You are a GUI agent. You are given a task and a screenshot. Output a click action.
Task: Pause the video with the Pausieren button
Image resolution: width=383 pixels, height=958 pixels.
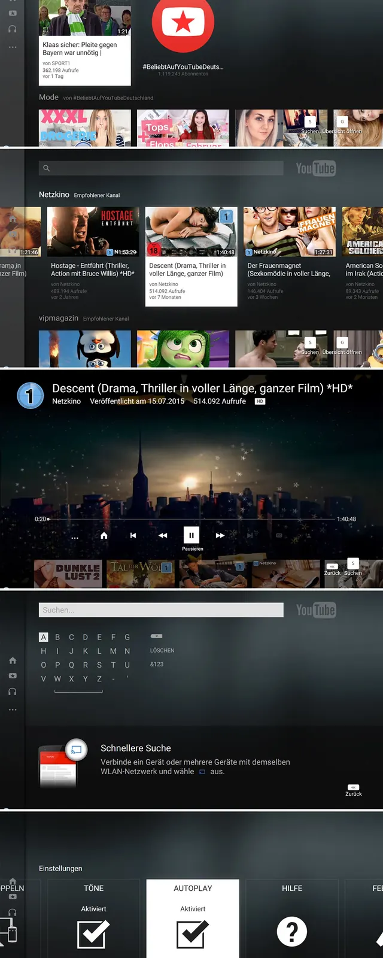click(191, 535)
